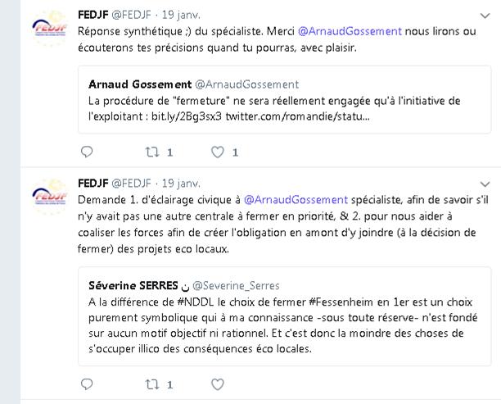The height and width of the screenshot is (404, 501).
Task: Open FEDJF profile name on first tweet
Action: click(93, 15)
